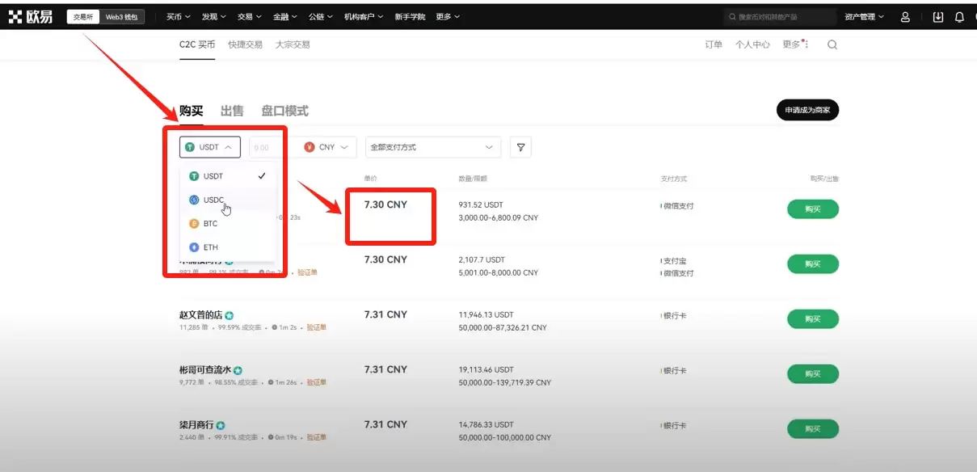Click the download app icon in top bar

935,15
